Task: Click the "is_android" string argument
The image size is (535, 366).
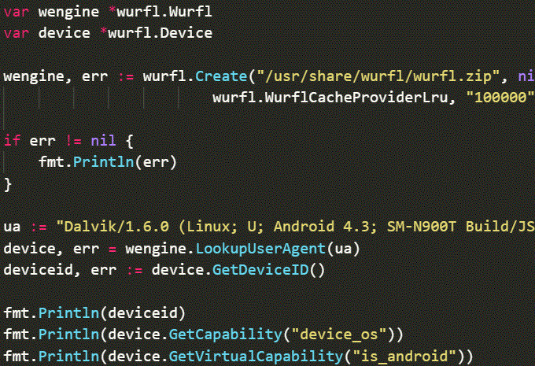Action: click(404, 356)
